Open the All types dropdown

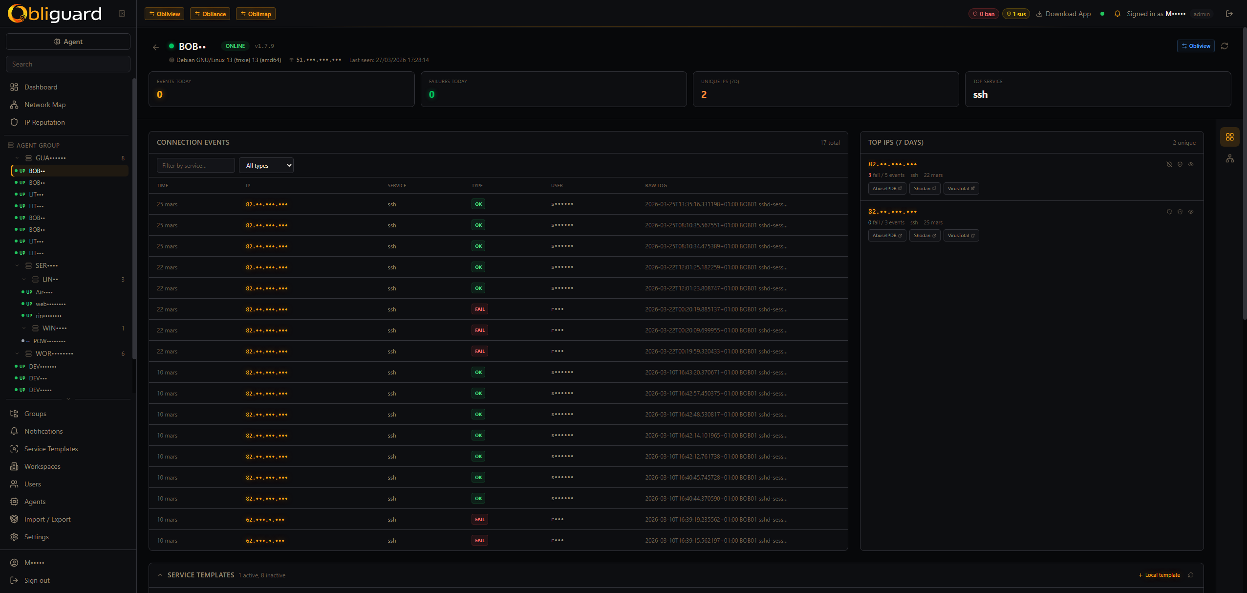point(266,165)
